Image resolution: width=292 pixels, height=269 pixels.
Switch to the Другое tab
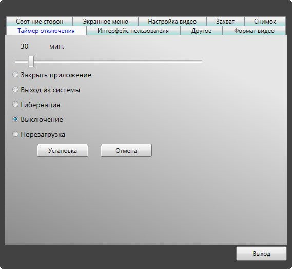tap(201, 31)
